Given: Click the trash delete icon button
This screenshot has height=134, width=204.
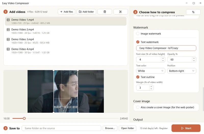Looking at the screenshot, I should [105, 12].
